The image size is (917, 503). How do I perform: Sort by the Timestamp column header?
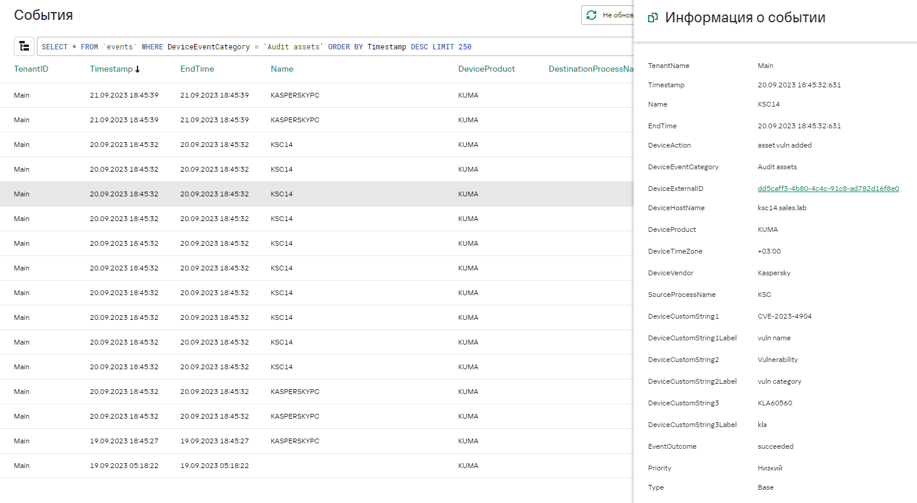point(111,69)
